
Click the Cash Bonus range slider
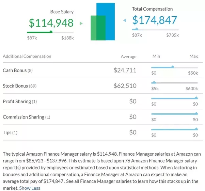pyautogui.click(x=174, y=67)
